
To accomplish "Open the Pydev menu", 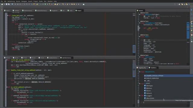I will coord(41,1).
